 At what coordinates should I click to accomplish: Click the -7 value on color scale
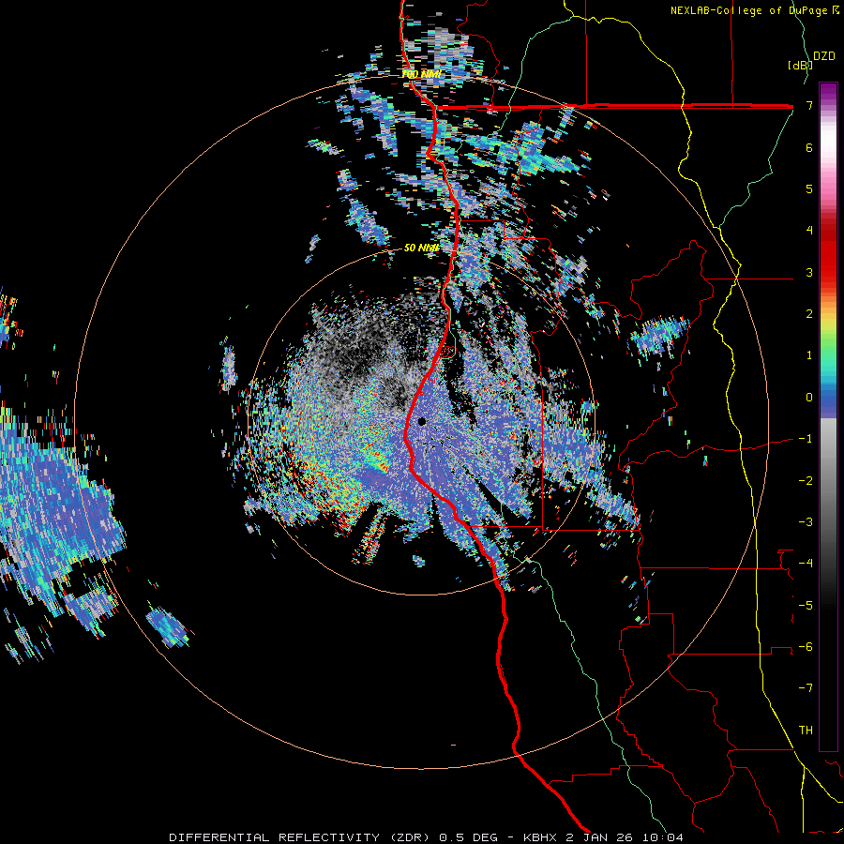(806, 688)
